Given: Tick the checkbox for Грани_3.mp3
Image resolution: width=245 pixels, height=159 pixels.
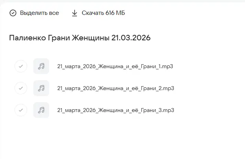Looking at the screenshot, I should (21, 110).
